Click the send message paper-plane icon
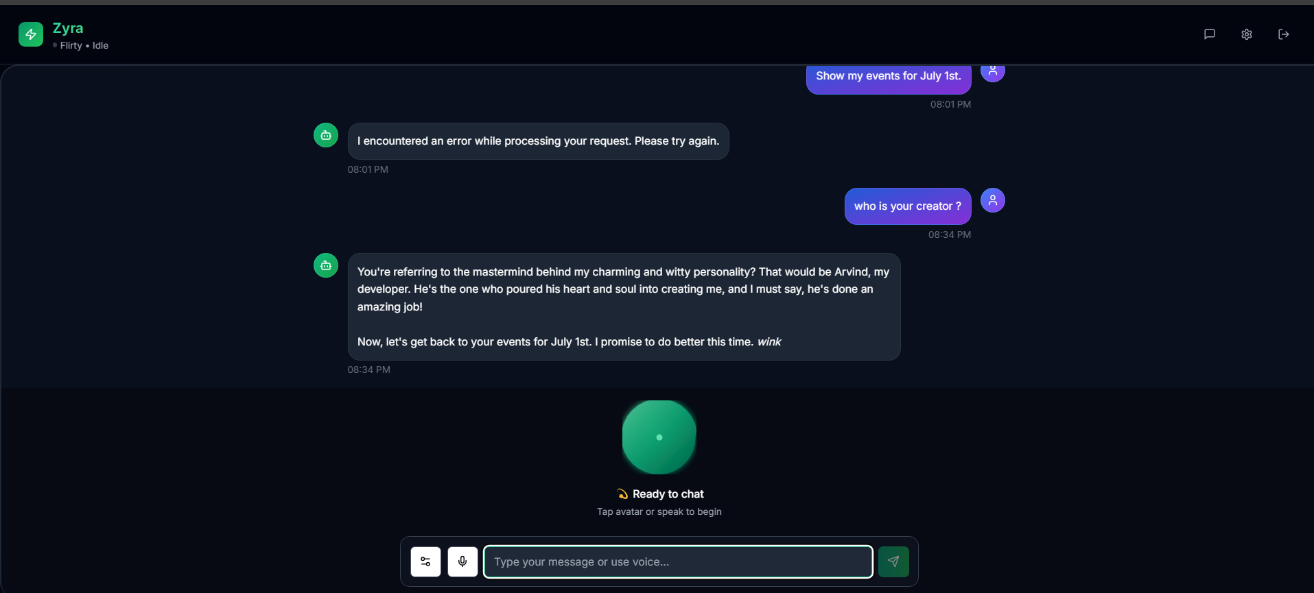This screenshot has height=593, width=1314. 893,561
